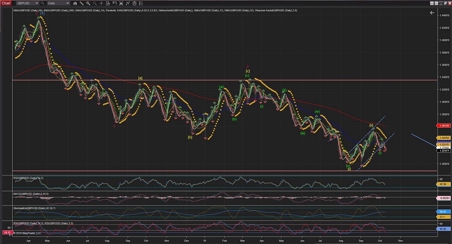Select the bottom dual RSI panel label
The width and height of the screenshot is (452, 244).
pyautogui.click(x=43, y=223)
